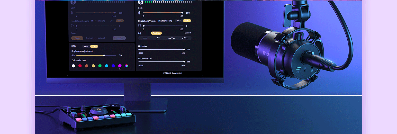
Task: Pick the blue color swatch
Action: click(x=113, y=66)
